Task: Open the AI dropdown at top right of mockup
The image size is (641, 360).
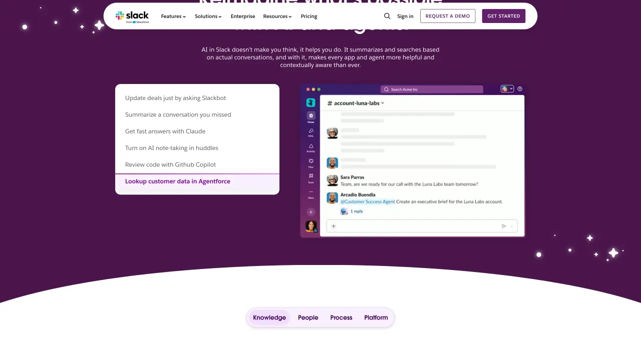Action: (507, 89)
